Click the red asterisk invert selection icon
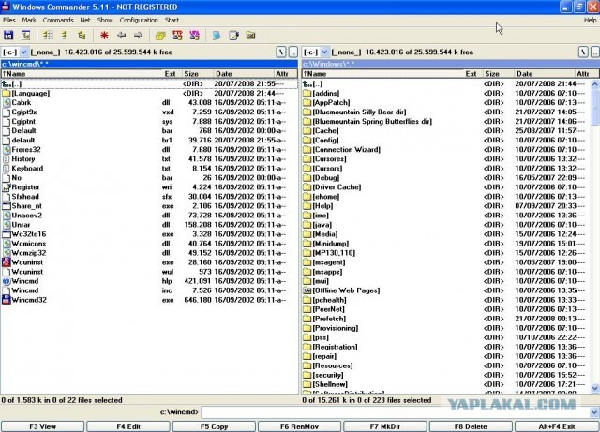The width and height of the screenshot is (600, 432). (x=104, y=36)
